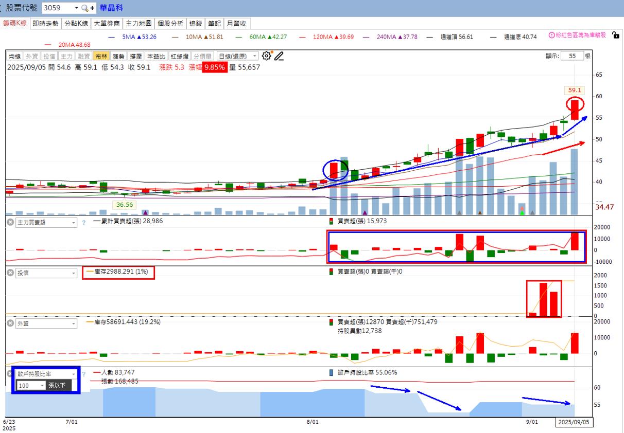Open the 100 張以下 threshold dropdown
The width and height of the screenshot is (624, 433).
click(30, 385)
